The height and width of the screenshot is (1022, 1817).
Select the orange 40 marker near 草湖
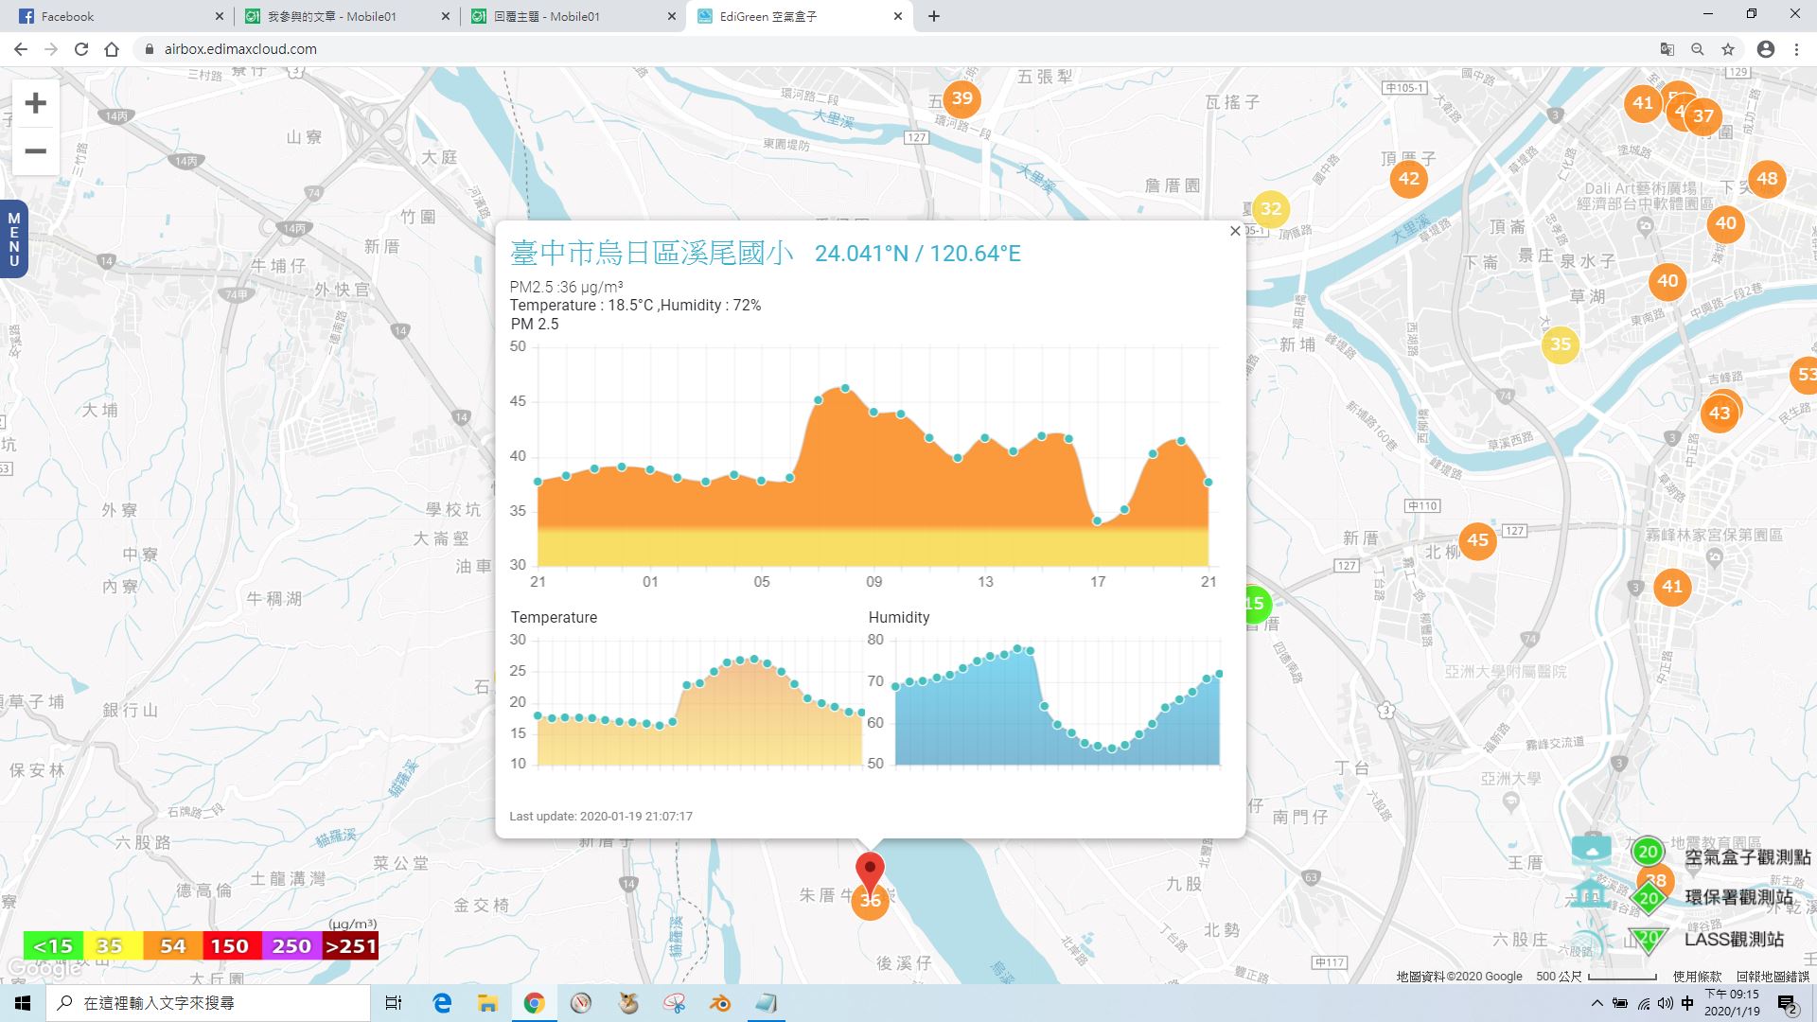[x=1667, y=281]
